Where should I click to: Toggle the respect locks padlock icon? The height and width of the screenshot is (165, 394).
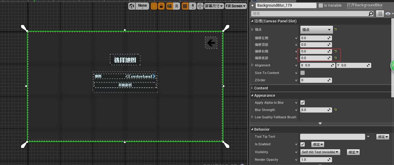[162, 6]
